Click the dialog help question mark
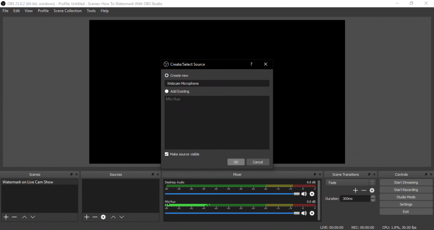434x230 pixels. tap(251, 64)
